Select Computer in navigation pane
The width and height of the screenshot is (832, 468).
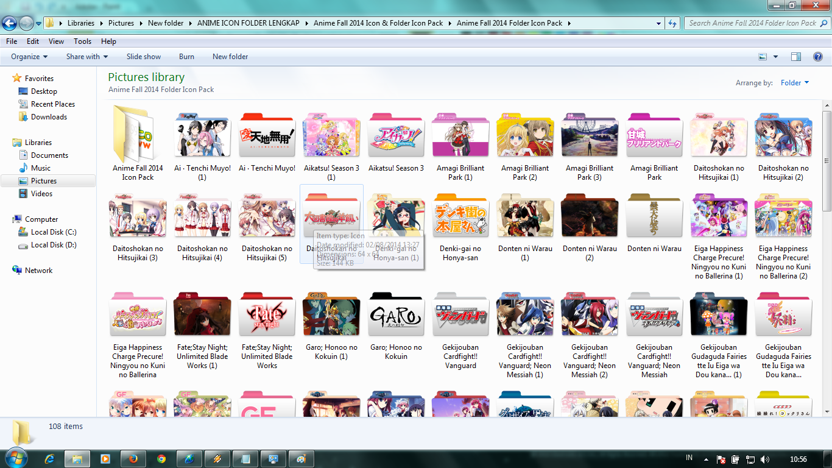[41, 219]
